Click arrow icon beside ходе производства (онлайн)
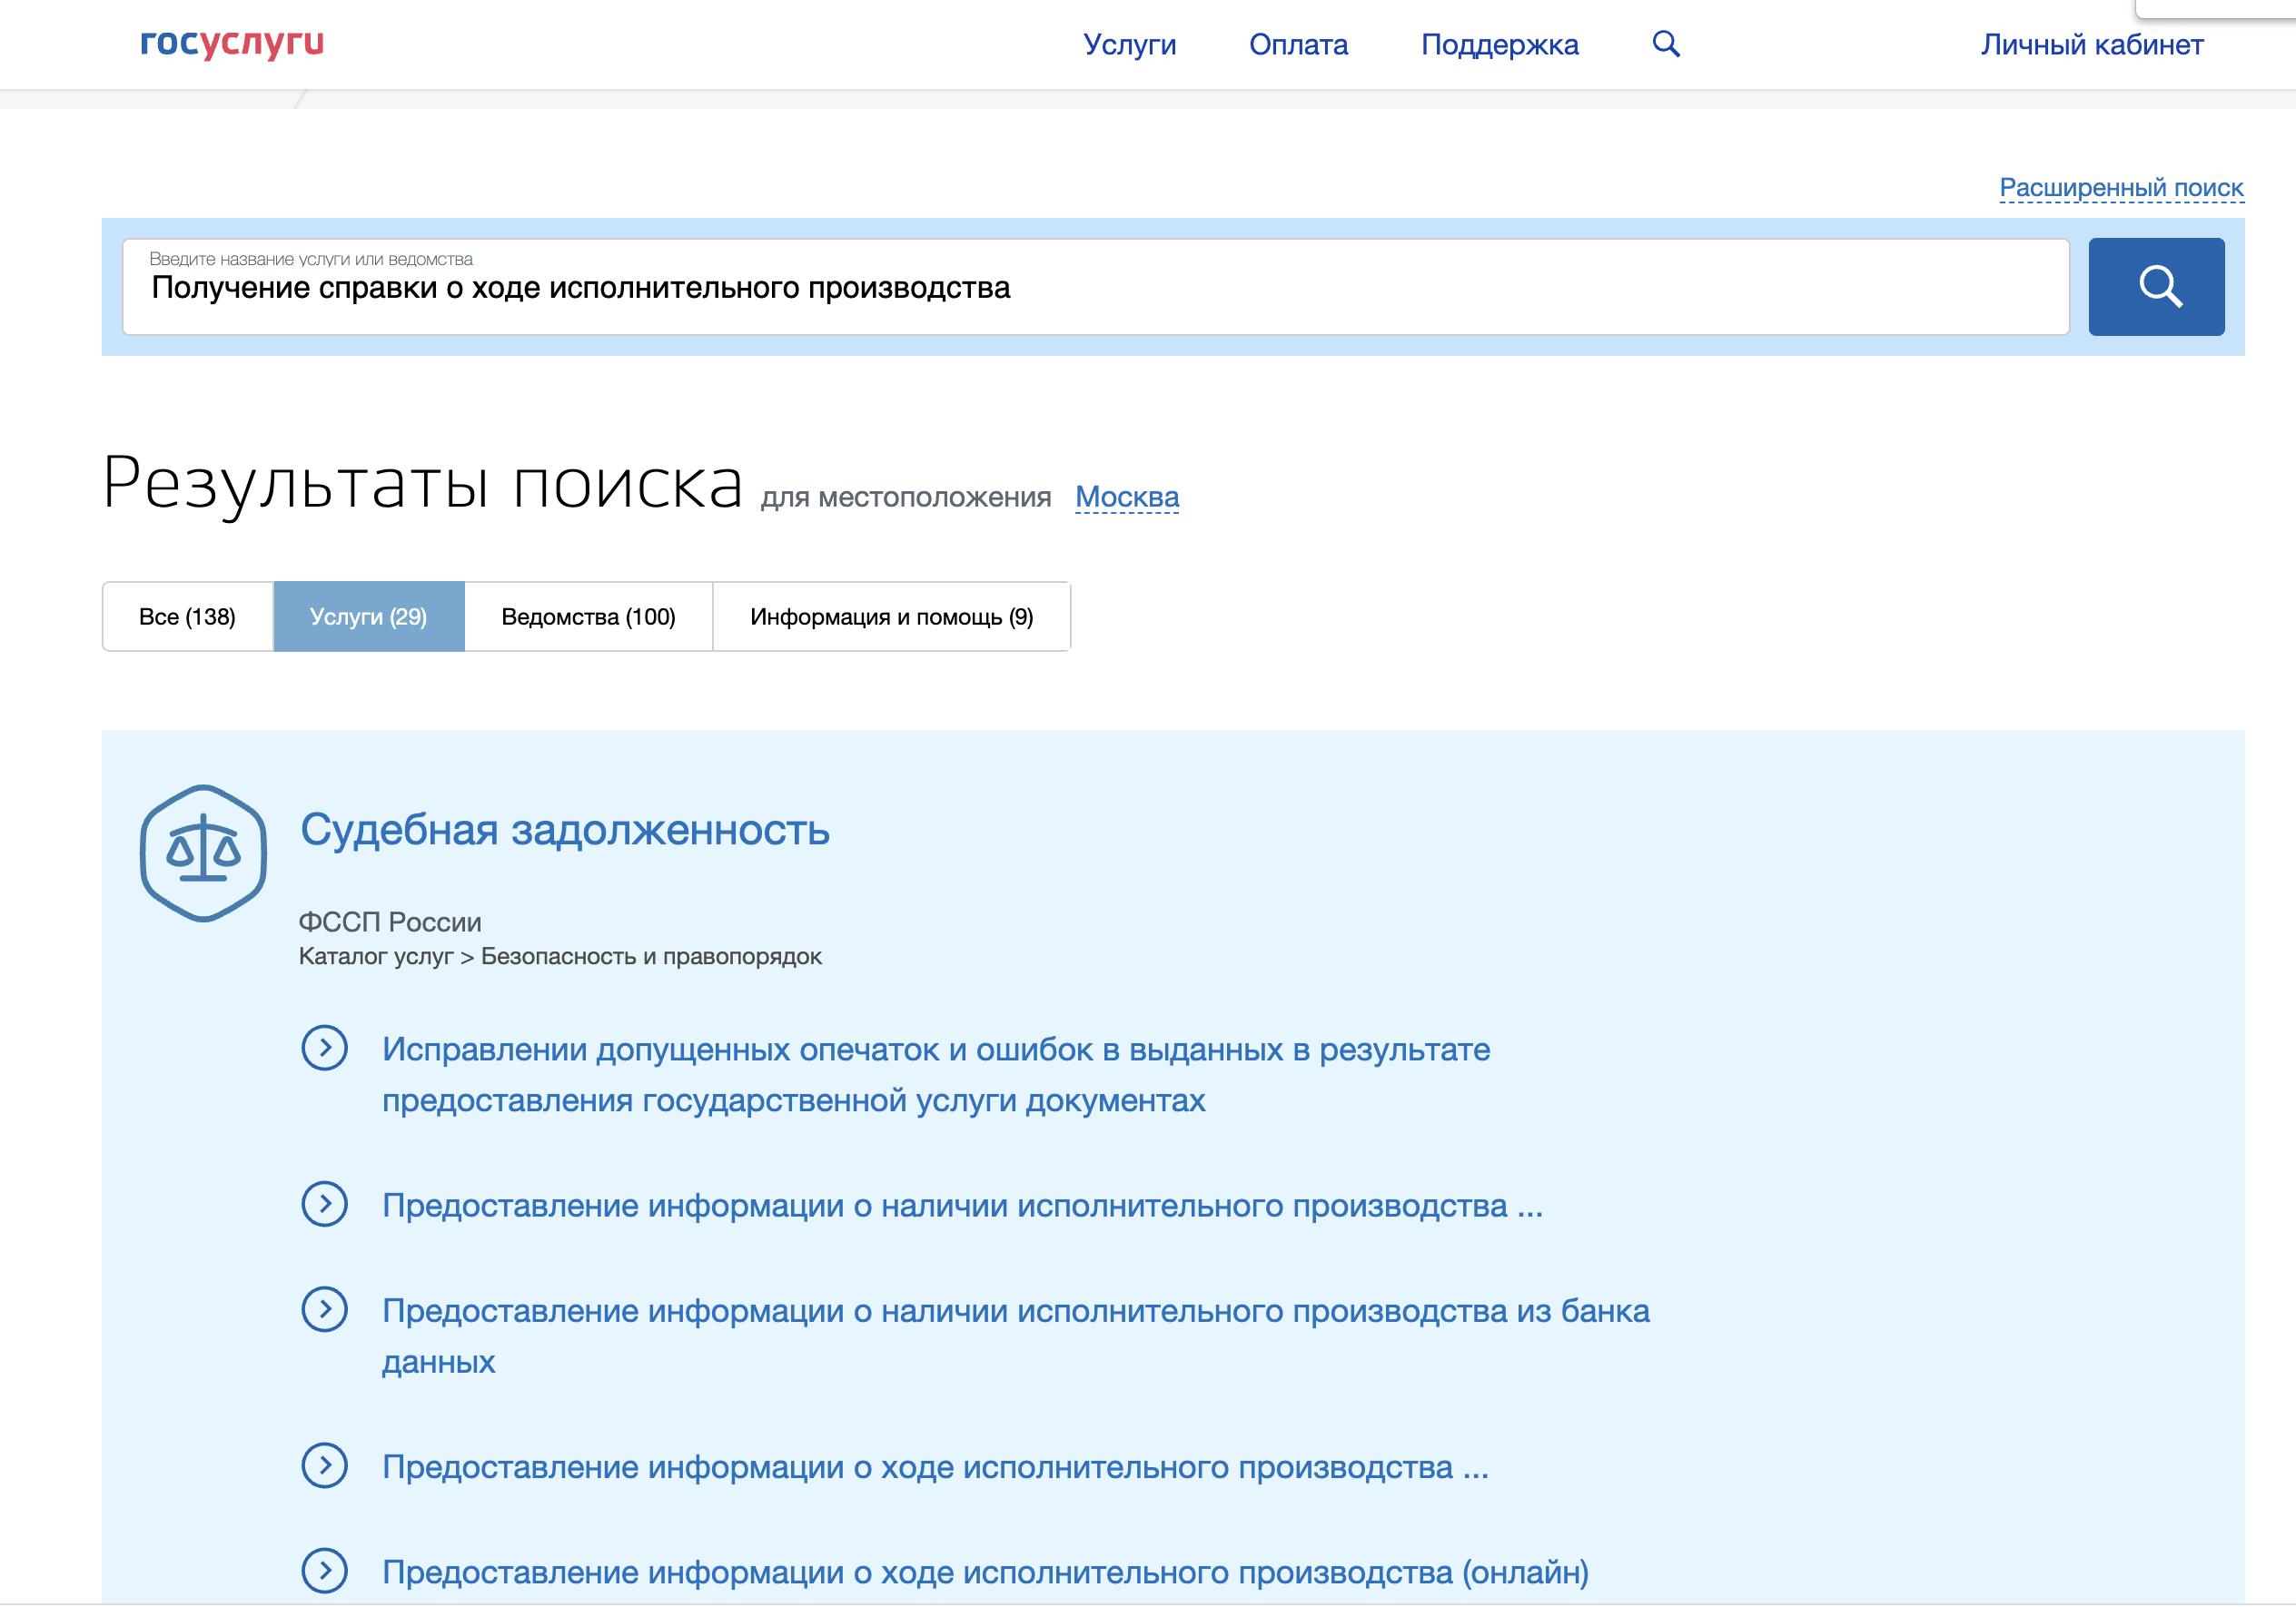2296x1607 pixels. [324, 1571]
